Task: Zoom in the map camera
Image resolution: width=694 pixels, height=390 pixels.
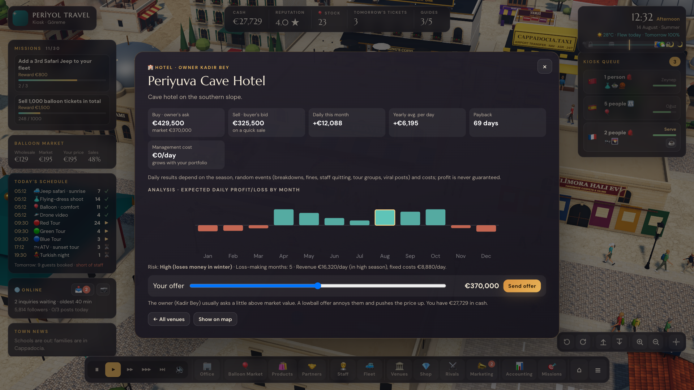Action: pos(640,342)
